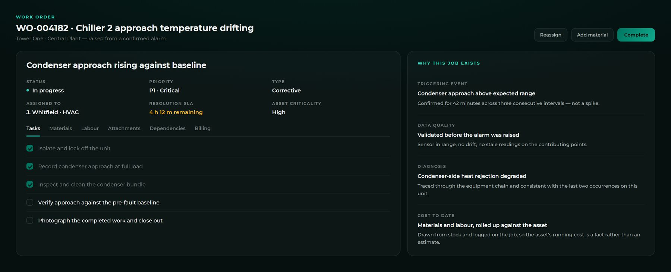671x272 pixels.
Task: Click the Reassign button
Action: pos(551,35)
